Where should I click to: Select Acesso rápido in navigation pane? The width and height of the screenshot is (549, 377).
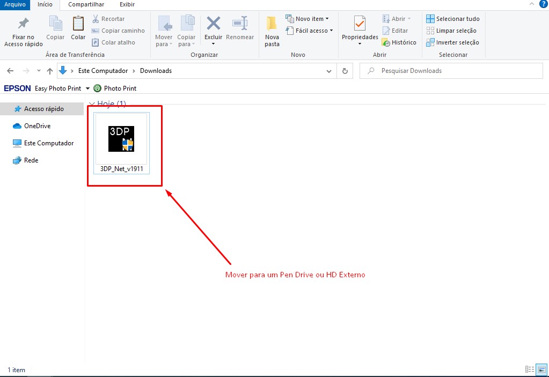(x=42, y=109)
